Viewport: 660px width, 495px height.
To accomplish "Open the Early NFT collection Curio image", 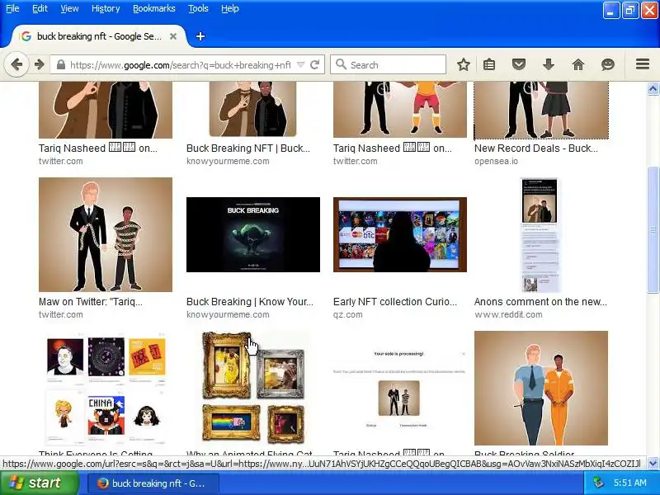I will point(400,234).
